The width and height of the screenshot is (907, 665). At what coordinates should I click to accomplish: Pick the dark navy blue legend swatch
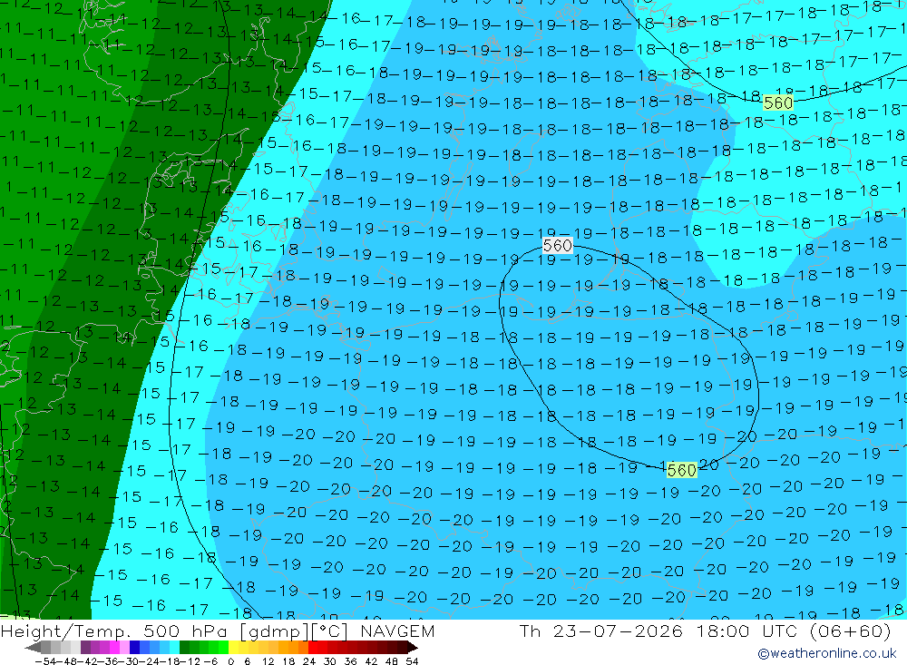134,647
